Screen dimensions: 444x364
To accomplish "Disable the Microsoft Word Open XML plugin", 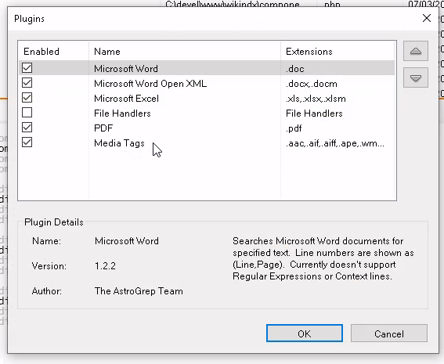I will [x=27, y=83].
